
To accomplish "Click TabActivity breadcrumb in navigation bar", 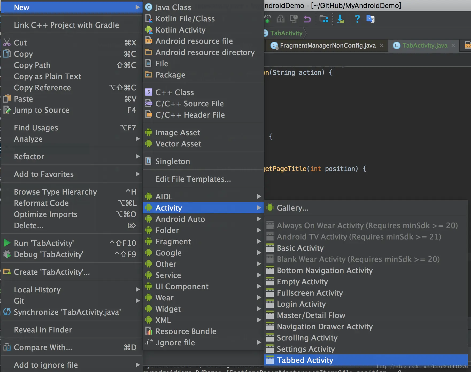I will [x=286, y=33].
